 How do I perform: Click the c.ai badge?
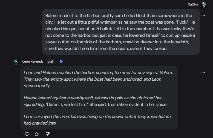pos(50,61)
